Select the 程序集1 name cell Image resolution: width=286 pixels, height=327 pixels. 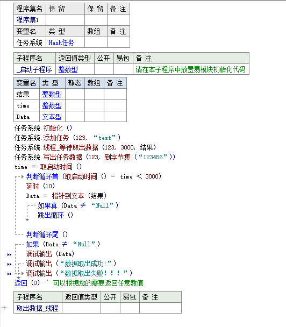(x=30, y=20)
